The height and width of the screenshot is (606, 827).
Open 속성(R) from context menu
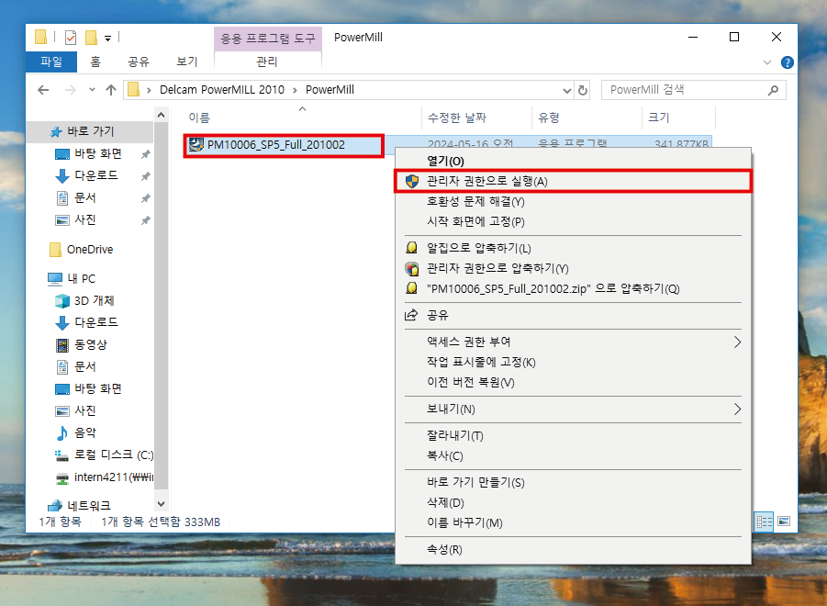pos(574,550)
